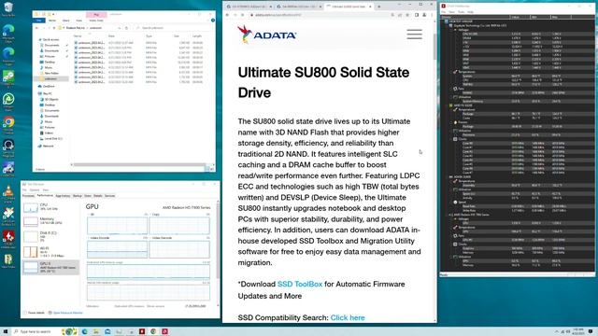The width and height of the screenshot is (598, 336).
Task: Open Task Manager Options menu
Action: tap(35, 189)
